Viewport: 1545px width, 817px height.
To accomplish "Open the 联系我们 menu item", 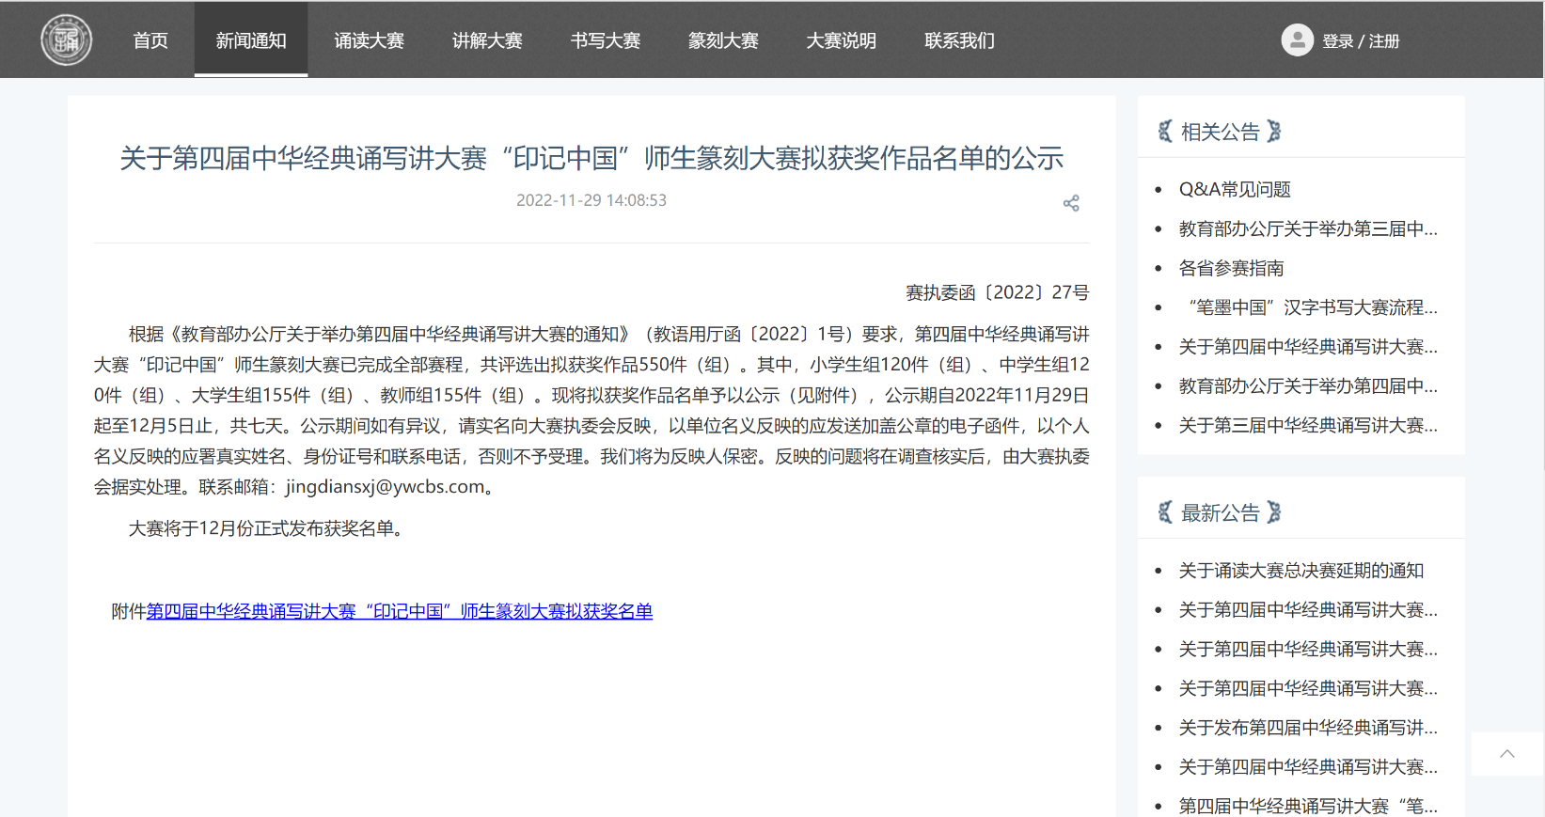I will click(959, 40).
